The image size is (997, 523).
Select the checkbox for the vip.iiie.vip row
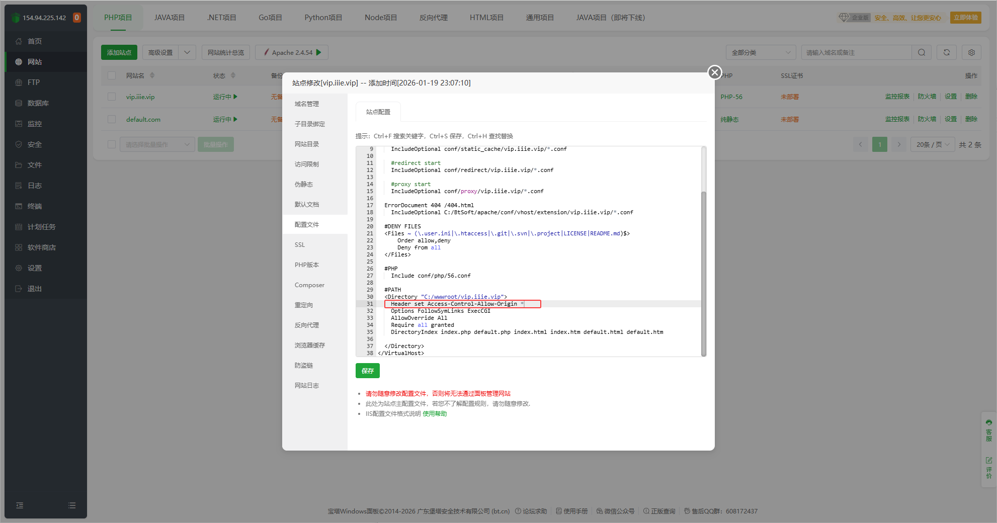[112, 97]
